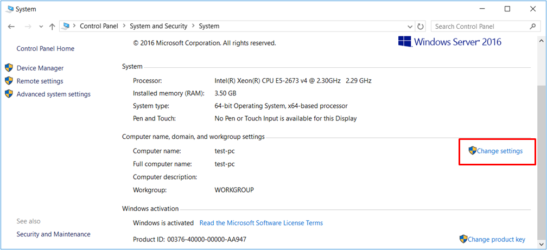Click the Search Control Panel field
Image resolution: width=547 pixels, height=250 pixels.
(479, 26)
